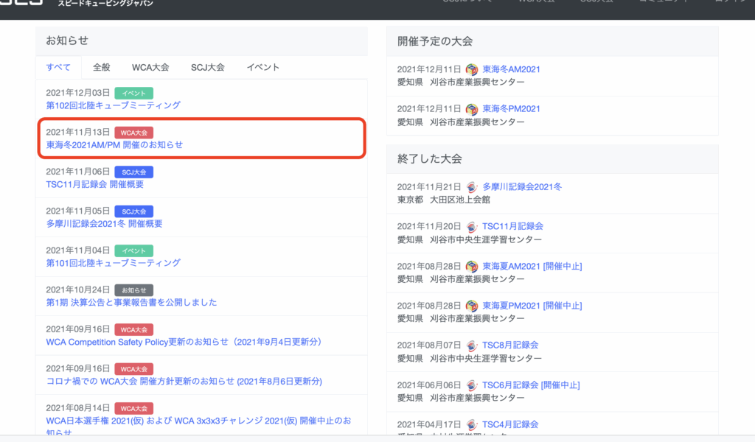Open 第1期 決算公告と事業報告書を公開しました link
The image size is (755, 442).
coord(131,303)
